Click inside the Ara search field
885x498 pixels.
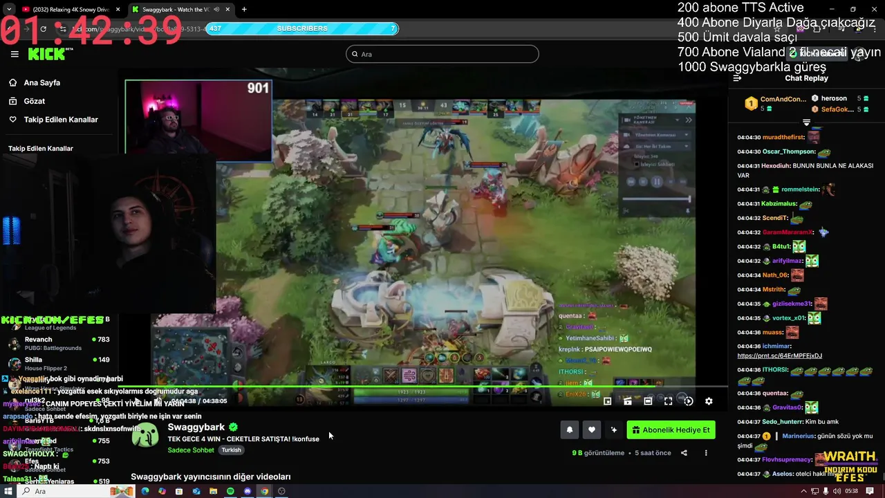pyautogui.click(x=442, y=54)
